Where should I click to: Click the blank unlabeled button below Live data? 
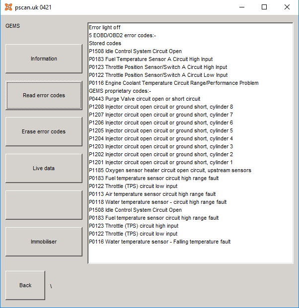(x=44, y=205)
